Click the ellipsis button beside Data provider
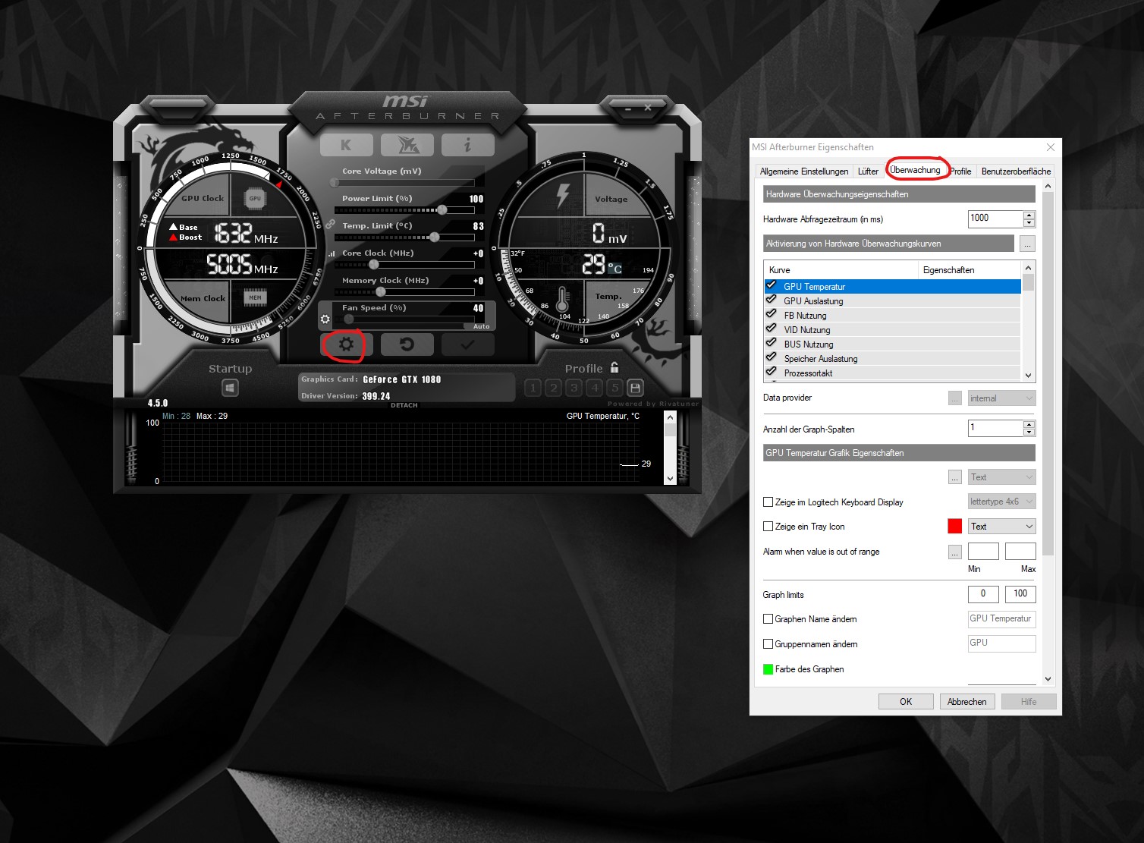Image resolution: width=1144 pixels, height=843 pixels. 955,398
